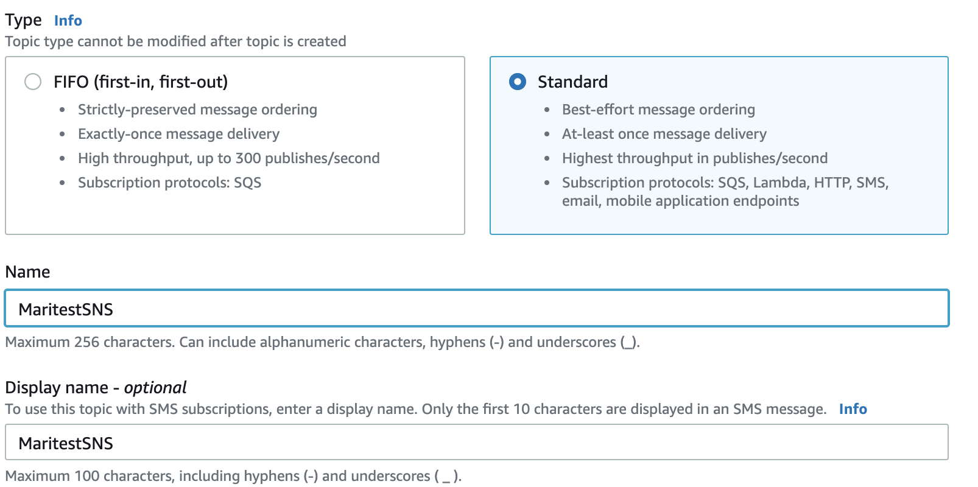Focus the Display name optional input field

pos(476,443)
